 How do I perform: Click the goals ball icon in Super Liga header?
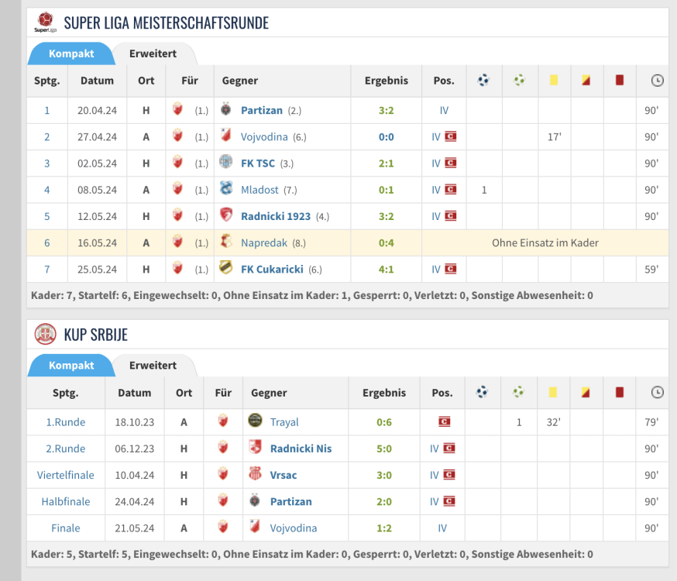484,80
